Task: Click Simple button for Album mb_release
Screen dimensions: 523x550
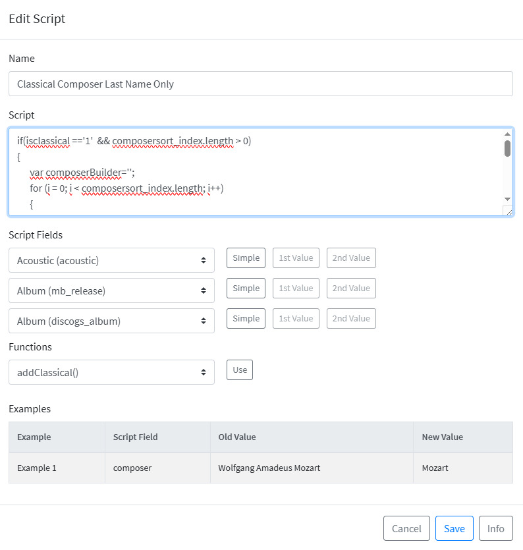Action: 246,288
